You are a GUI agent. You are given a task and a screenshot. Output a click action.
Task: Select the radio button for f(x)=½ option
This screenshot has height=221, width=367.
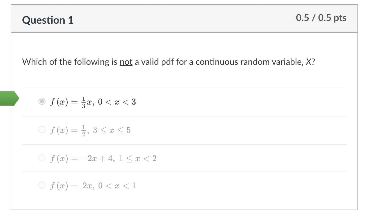pos(42,130)
